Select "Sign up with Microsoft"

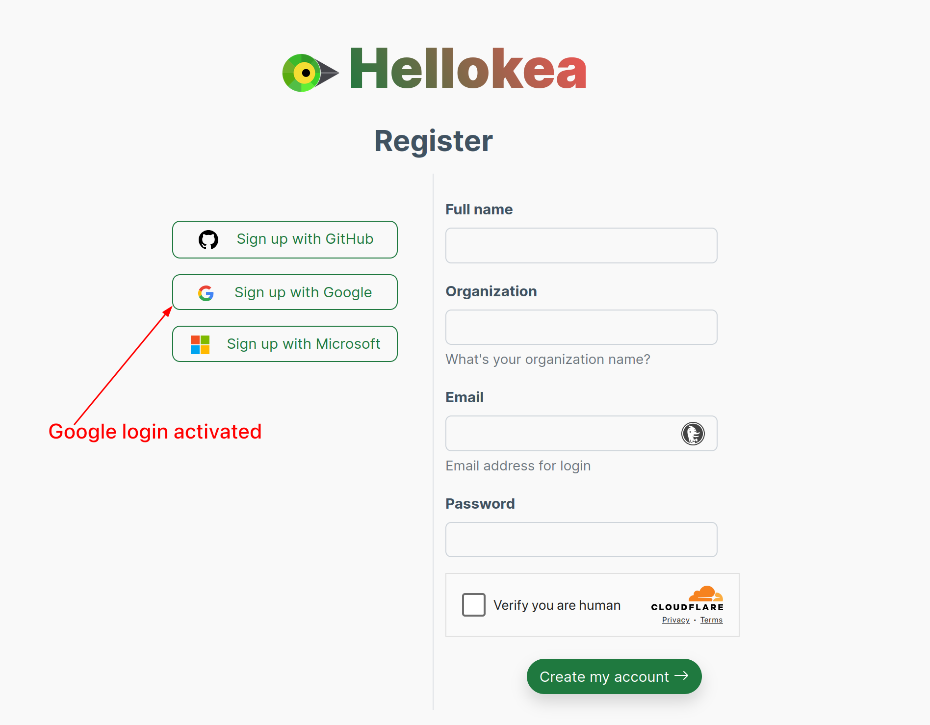point(284,344)
